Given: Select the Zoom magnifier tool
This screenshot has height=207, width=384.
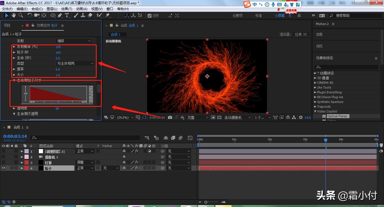Looking at the screenshot, I should 21,15.
